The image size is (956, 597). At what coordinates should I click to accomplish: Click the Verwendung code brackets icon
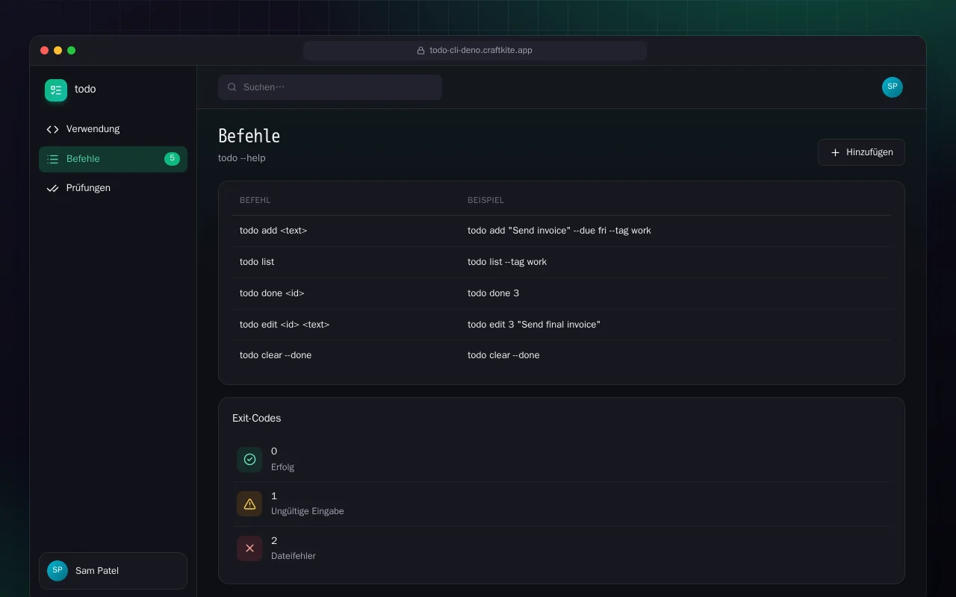[52, 129]
